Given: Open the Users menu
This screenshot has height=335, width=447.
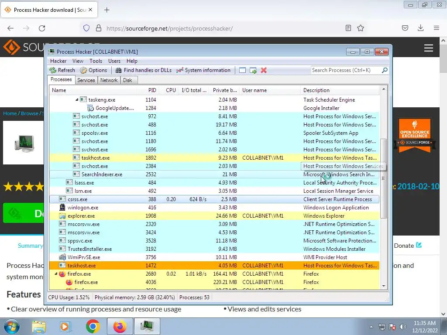Looking at the screenshot, I should point(114,61).
